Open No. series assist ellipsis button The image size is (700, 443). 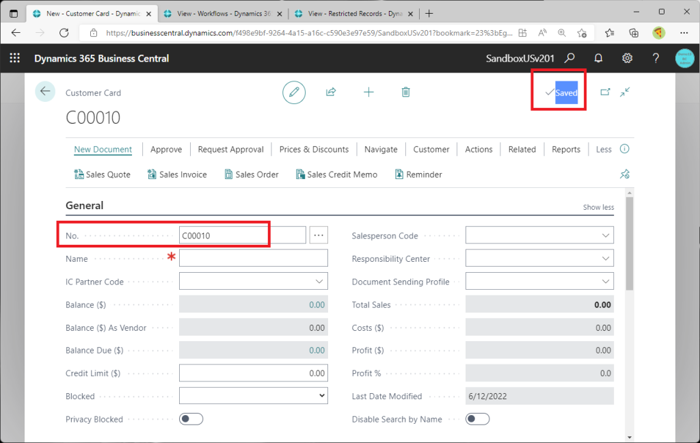pyautogui.click(x=319, y=235)
